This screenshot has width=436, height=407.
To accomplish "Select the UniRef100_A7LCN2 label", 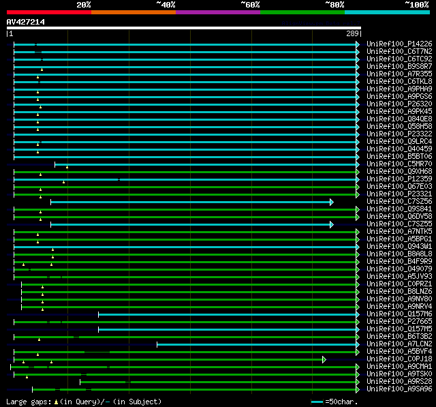I will 399,344.
